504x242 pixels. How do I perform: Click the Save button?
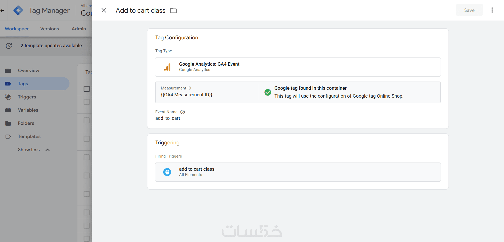pyautogui.click(x=469, y=10)
